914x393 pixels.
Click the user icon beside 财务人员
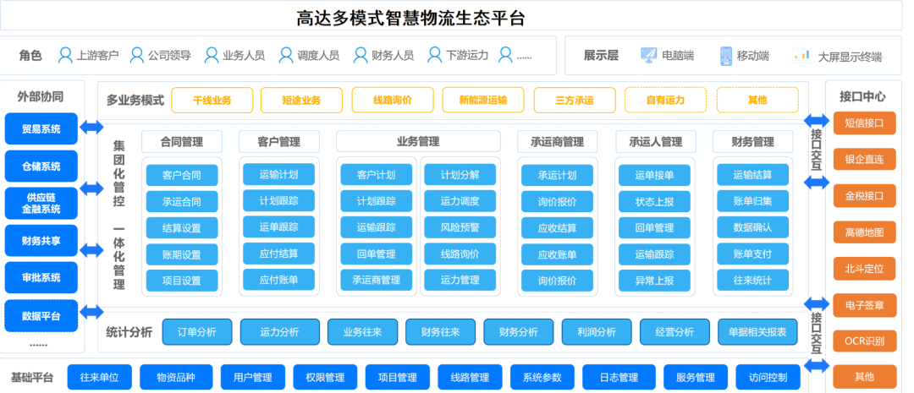(x=360, y=56)
